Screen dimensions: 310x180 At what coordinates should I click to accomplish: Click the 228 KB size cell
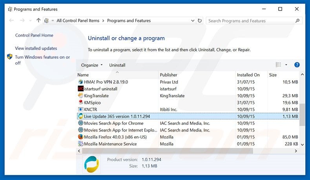pos(291,144)
